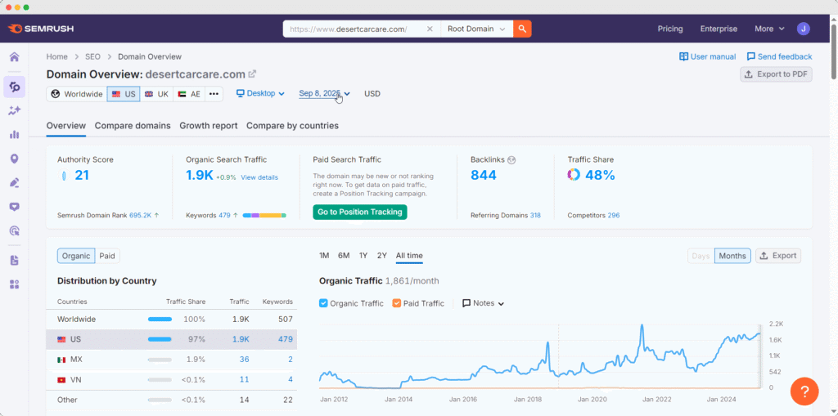The image size is (838, 416).
Task: Select the 1Y time range
Action: (363, 256)
